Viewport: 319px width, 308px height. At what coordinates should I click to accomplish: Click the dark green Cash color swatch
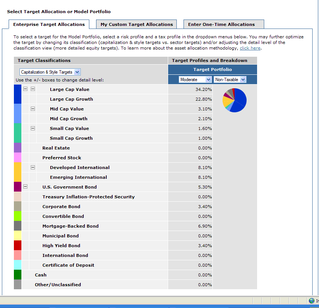(x=18, y=275)
